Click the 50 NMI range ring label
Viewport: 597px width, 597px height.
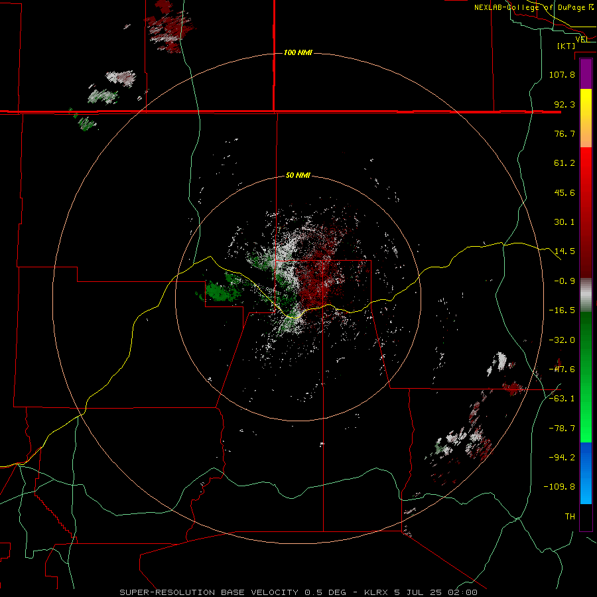point(298,176)
